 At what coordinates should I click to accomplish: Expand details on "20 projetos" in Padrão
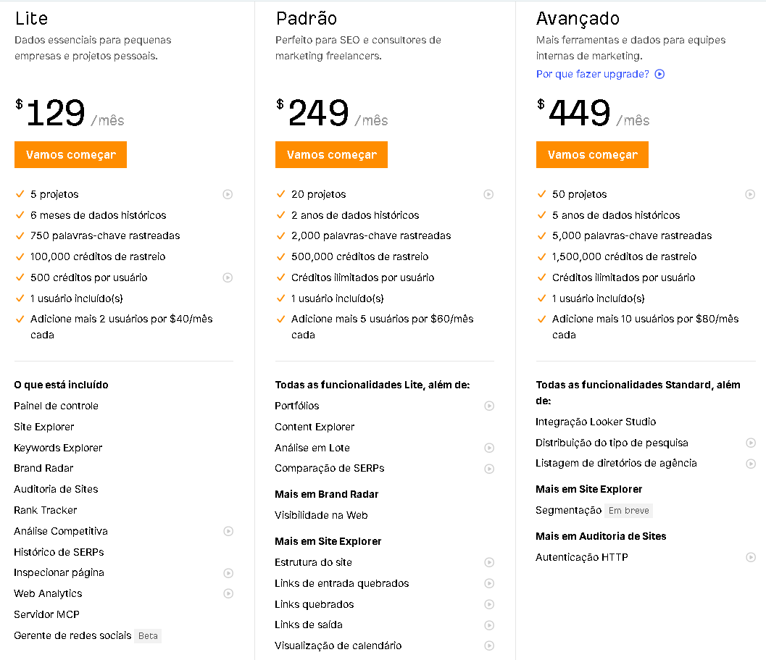[x=489, y=194]
